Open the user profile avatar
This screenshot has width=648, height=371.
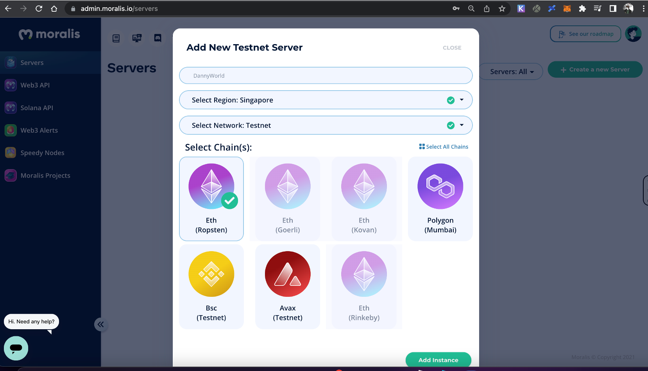coord(633,34)
